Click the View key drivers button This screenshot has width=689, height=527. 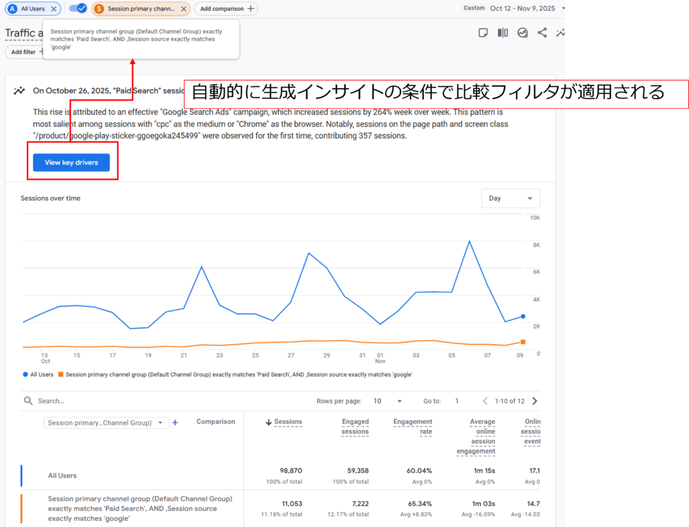pyautogui.click(x=71, y=162)
